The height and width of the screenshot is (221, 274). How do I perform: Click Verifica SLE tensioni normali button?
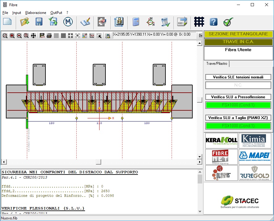tap(238, 77)
